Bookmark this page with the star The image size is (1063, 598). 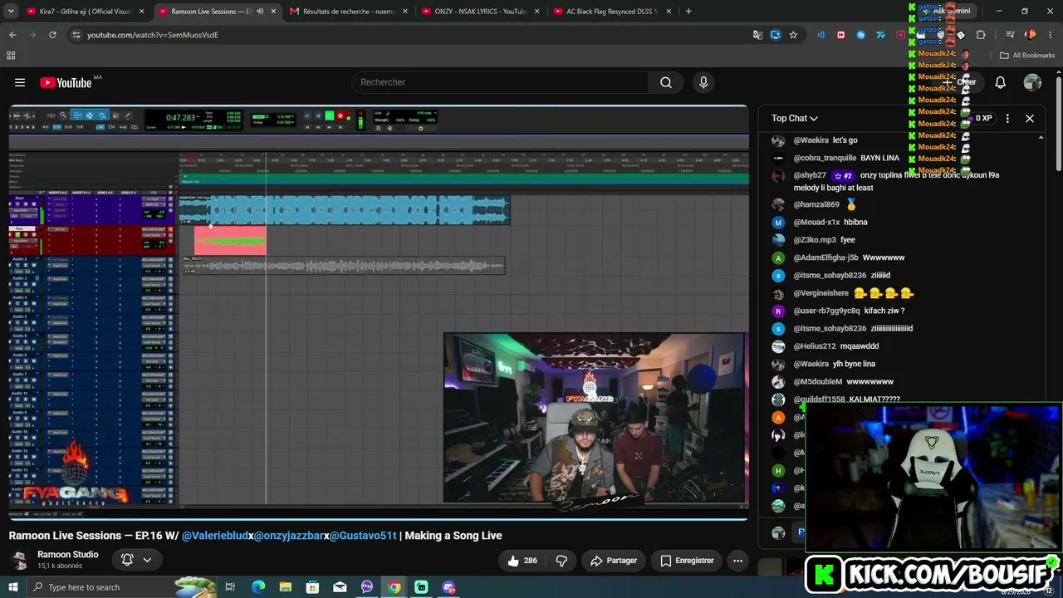[793, 35]
